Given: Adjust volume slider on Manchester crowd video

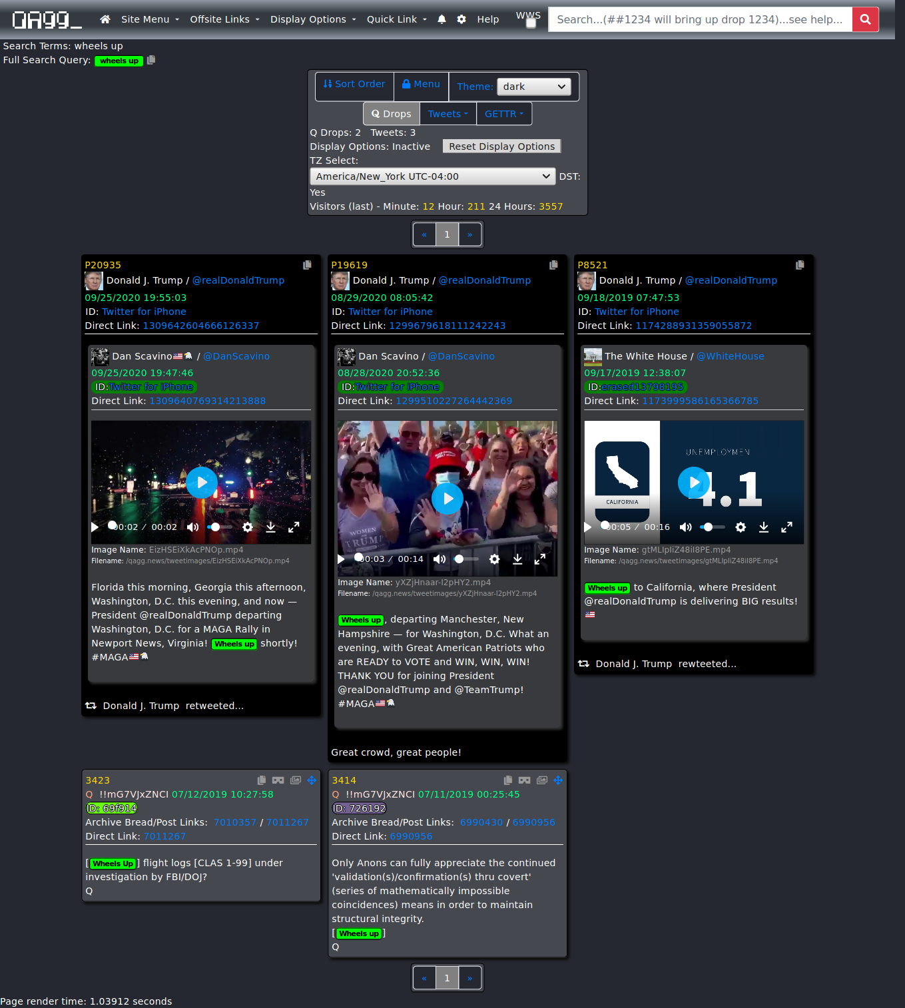Looking at the screenshot, I should pos(466,559).
